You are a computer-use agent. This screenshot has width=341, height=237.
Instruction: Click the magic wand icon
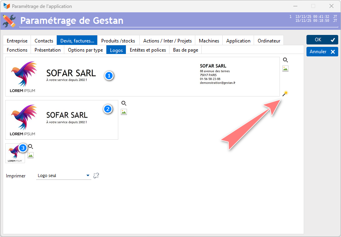[285, 94]
